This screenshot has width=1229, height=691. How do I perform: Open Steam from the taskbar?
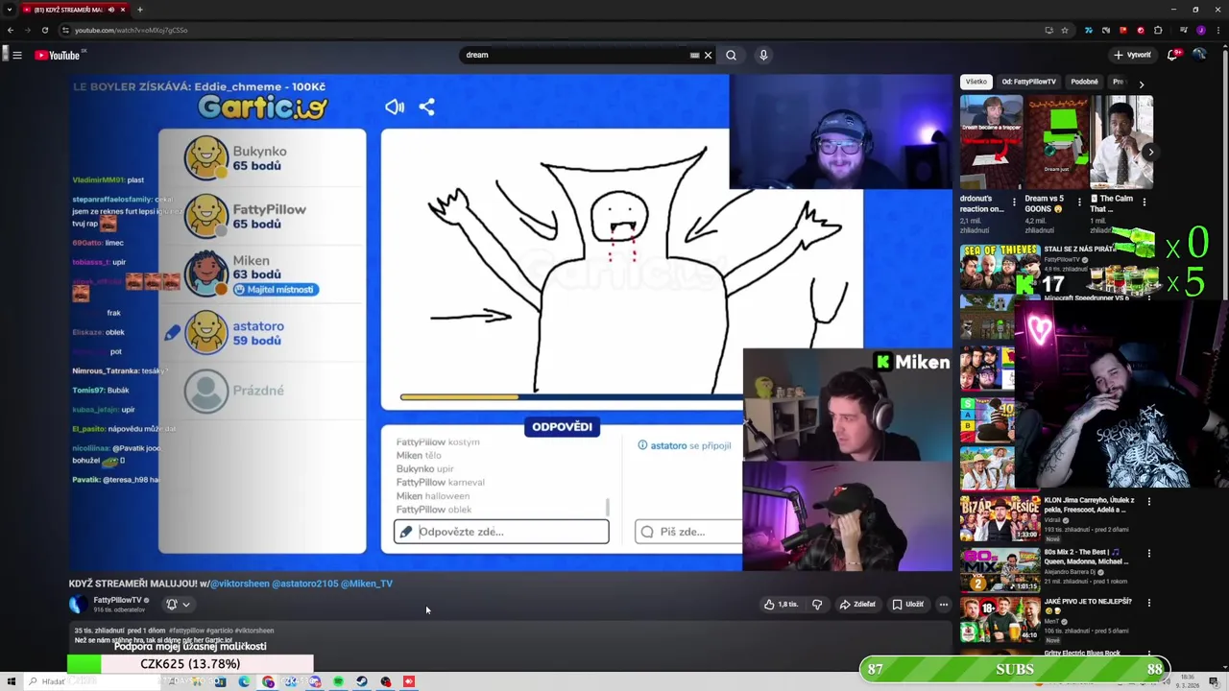(362, 681)
